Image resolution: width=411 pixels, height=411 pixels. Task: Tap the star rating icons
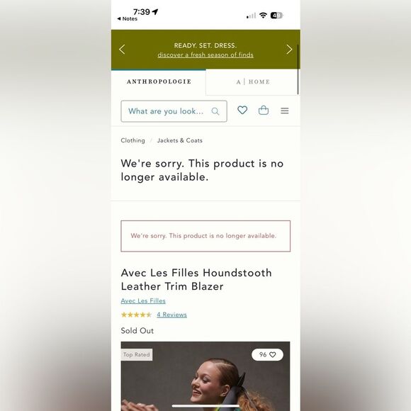(x=136, y=315)
